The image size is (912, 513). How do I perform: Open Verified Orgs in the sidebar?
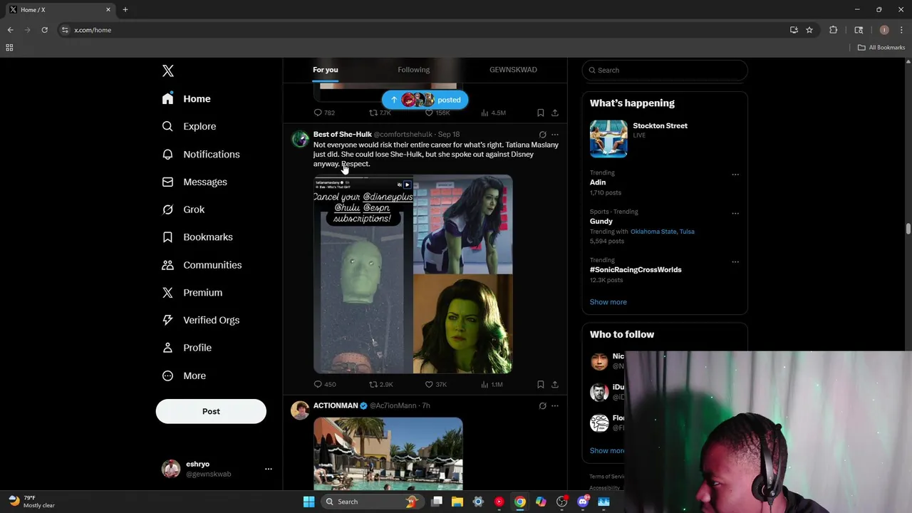pyautogui.click(x=201, y=320)
